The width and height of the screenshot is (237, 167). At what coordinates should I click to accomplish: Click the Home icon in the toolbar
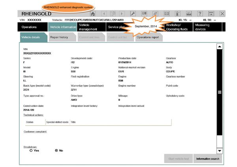coord(92,14)
